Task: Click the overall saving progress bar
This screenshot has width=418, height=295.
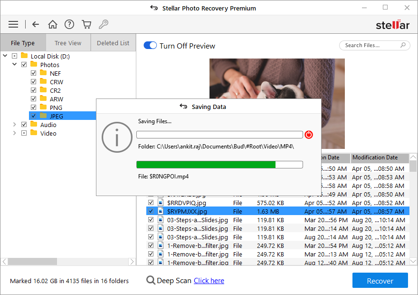Action: (x=219, y=135)
